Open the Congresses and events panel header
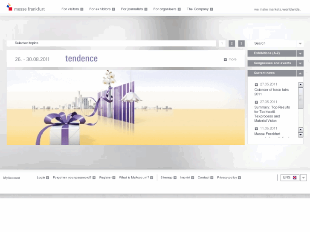The image size is (310, 232). coord(272,63)
